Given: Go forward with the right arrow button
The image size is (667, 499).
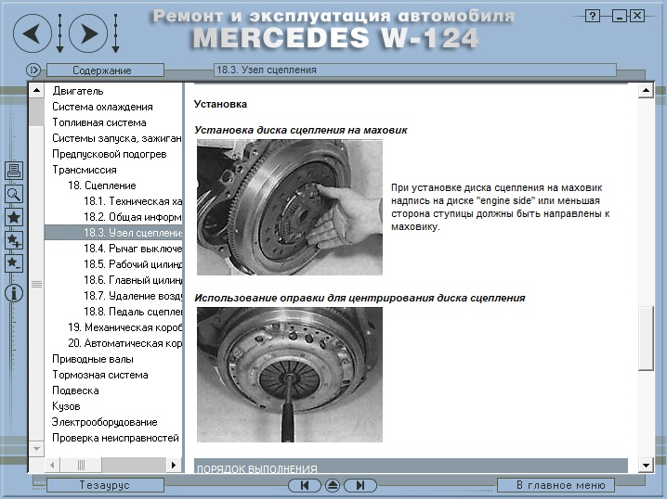Looking at the screenshot, I should click(88, 33).
